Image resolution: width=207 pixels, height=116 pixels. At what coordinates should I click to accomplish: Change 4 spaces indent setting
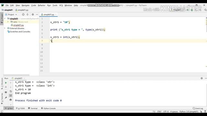[174, 111]
